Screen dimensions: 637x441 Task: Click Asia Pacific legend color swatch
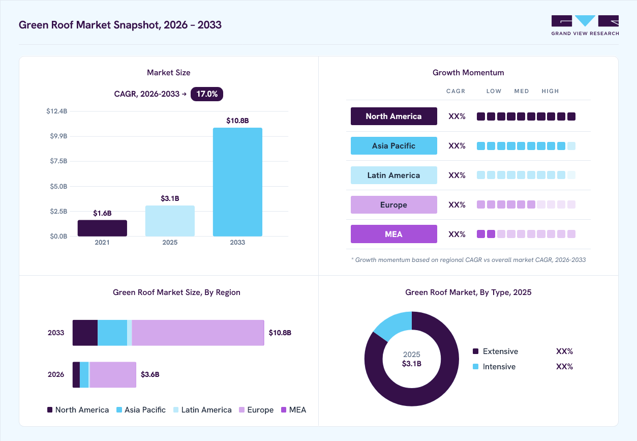click(x=119, y=410)
